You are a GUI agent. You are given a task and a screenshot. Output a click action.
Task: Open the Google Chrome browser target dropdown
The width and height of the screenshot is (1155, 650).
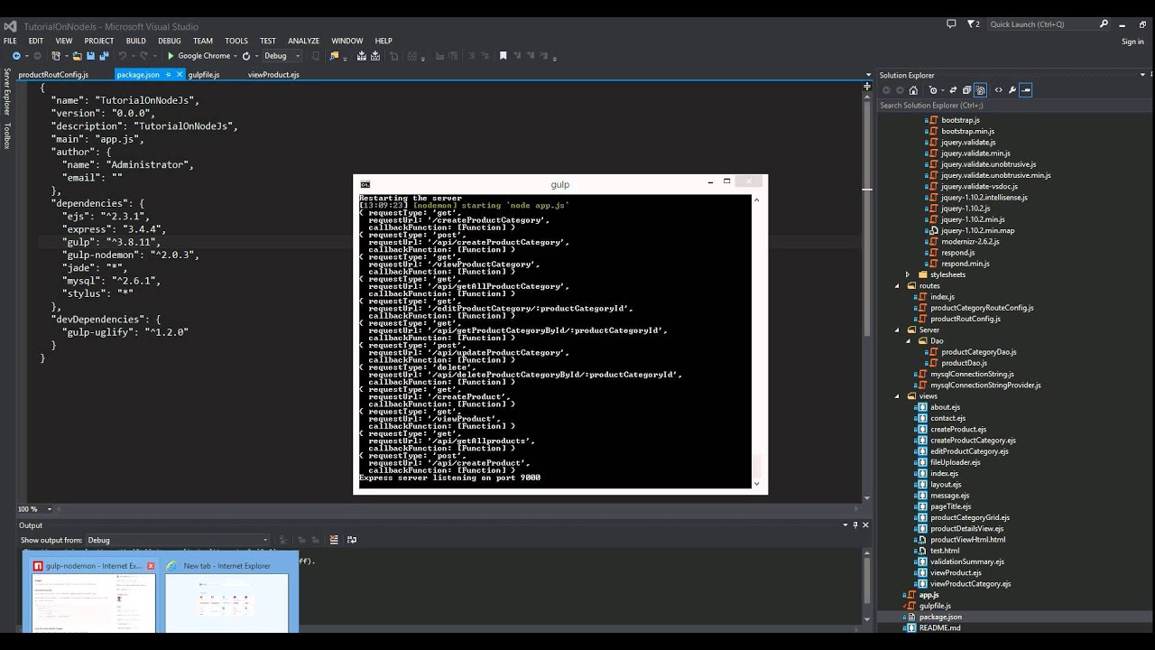tap(235, 56)
